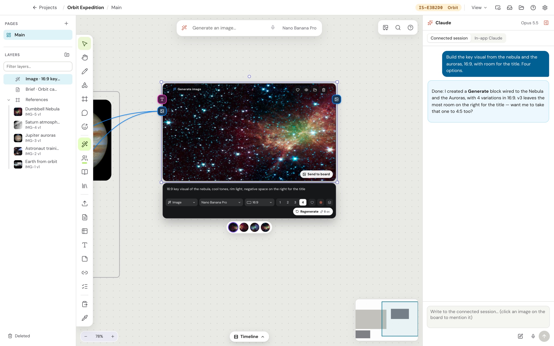Expand the Timeline panel
The width and height of the screenshot is (554, 346).
click(x=249, y=337)
